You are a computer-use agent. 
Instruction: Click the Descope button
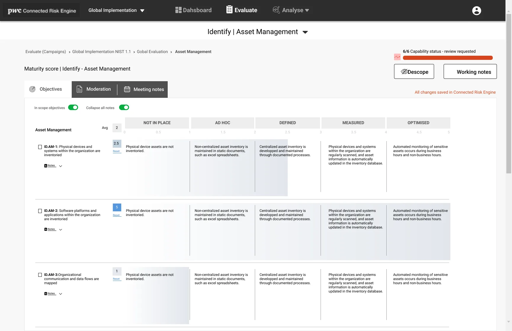[414, 71]
